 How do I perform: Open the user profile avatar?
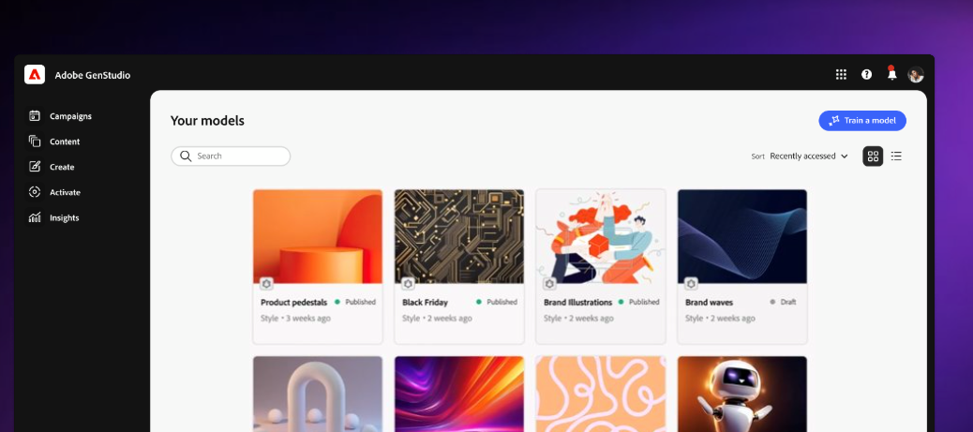(x=916, y=74)
